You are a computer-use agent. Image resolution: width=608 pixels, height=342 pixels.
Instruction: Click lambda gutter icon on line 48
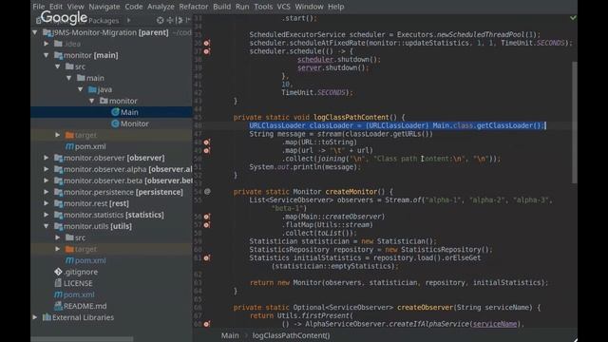point(207,142)
